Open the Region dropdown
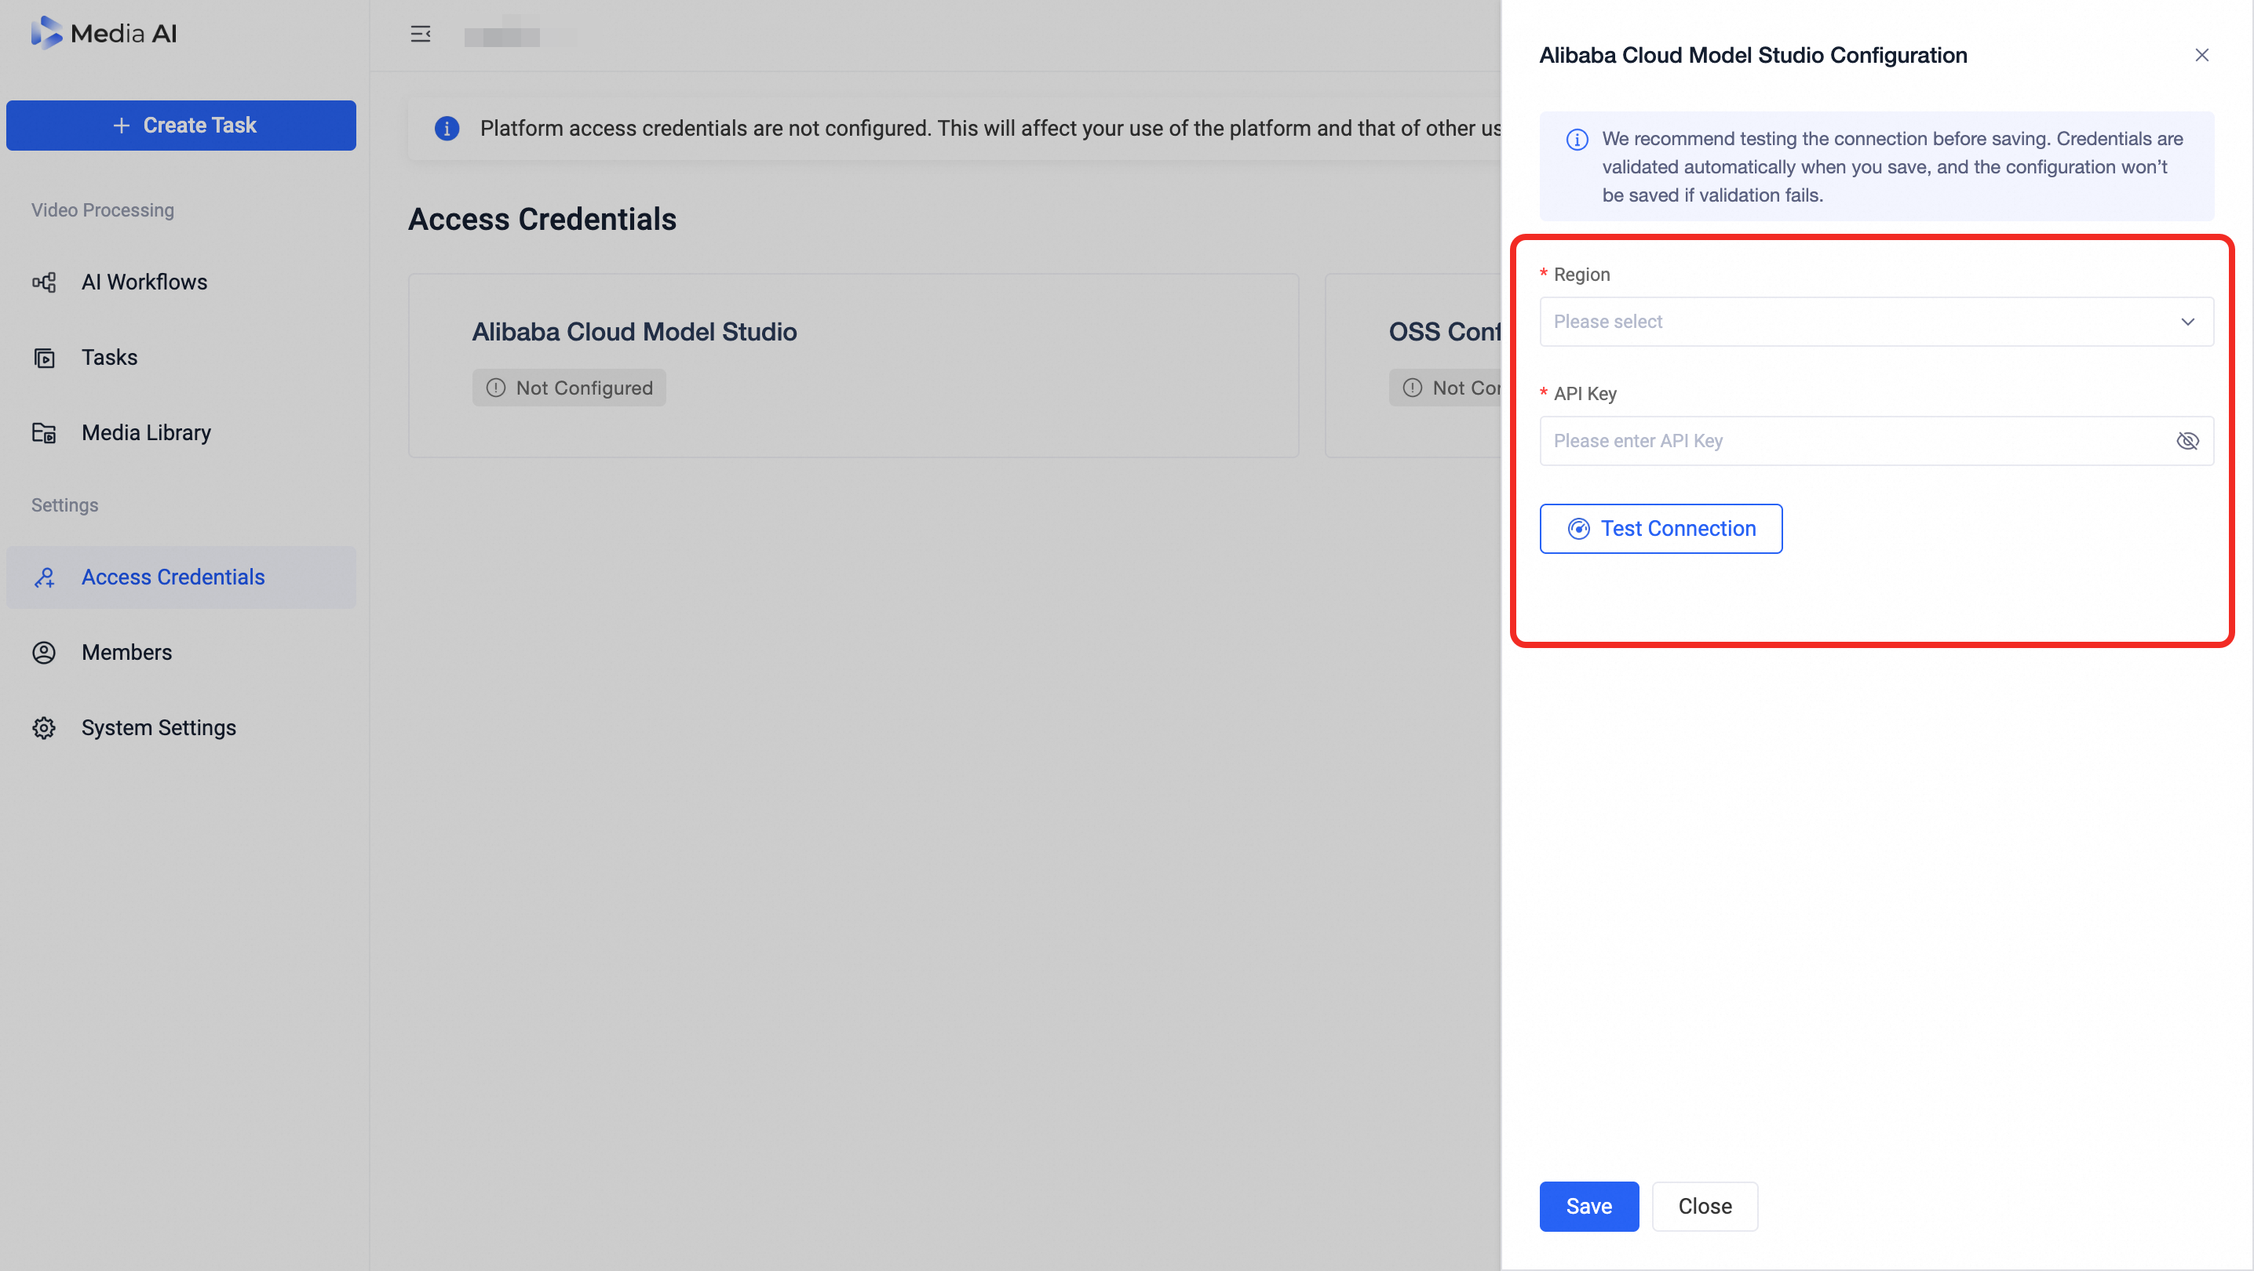This screenshot has height=1271, width=2254. [x=1877, y=322]
